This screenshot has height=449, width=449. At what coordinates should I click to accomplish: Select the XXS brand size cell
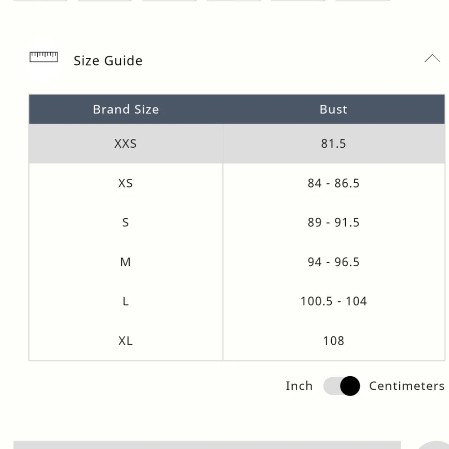(x=126, y=144)
